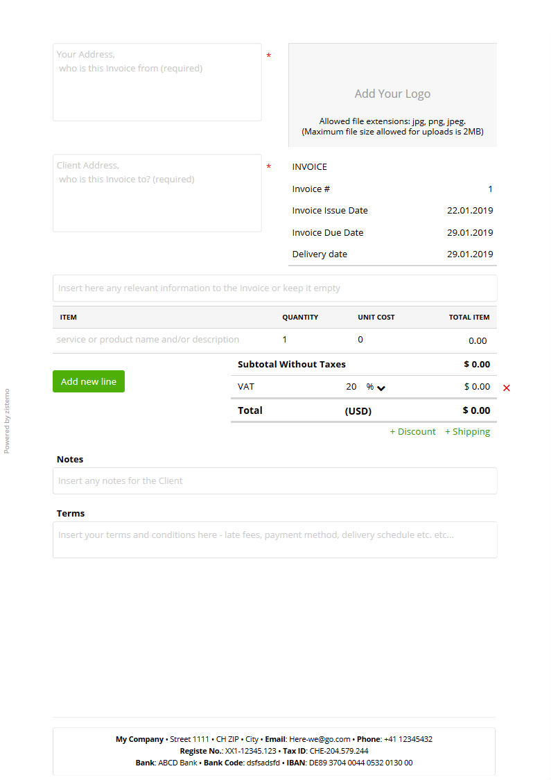The image size is (551, 780).
Task: Focus the Your Address text box
Action: [157, 82]
